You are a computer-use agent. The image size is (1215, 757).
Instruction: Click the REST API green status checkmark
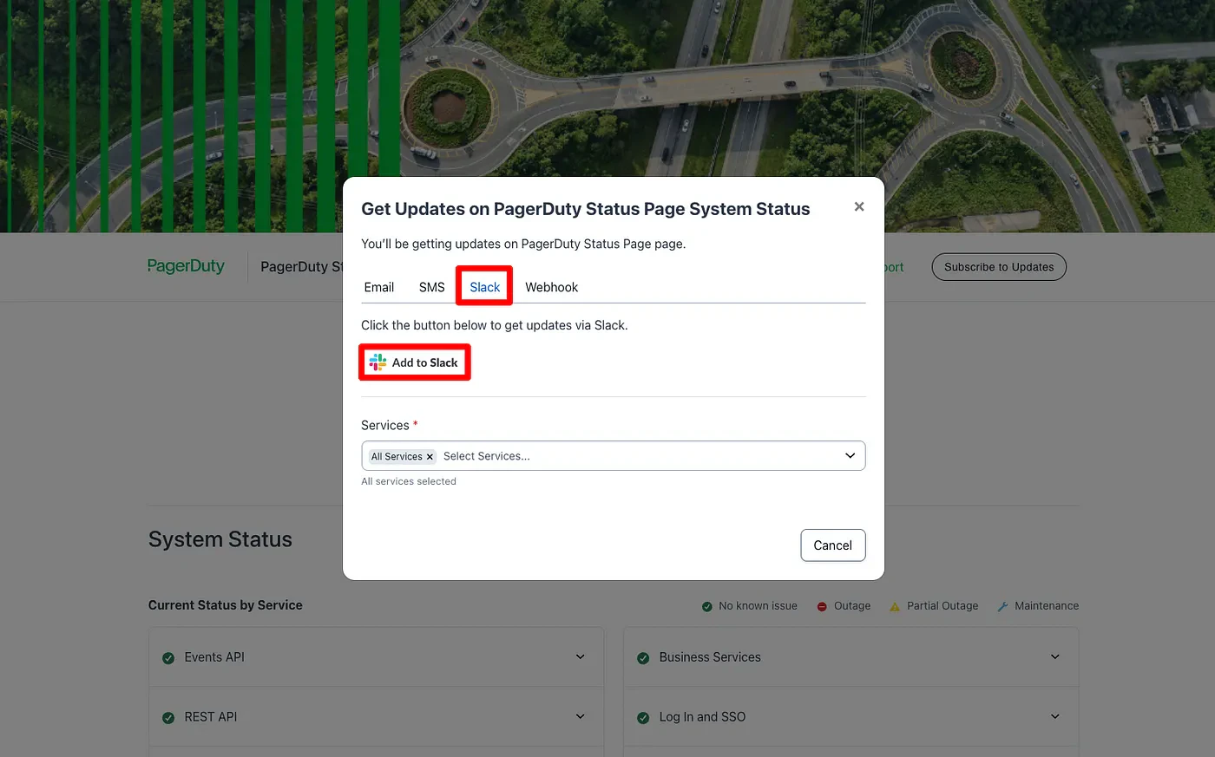pyautogui.click(x=168, y=718)
